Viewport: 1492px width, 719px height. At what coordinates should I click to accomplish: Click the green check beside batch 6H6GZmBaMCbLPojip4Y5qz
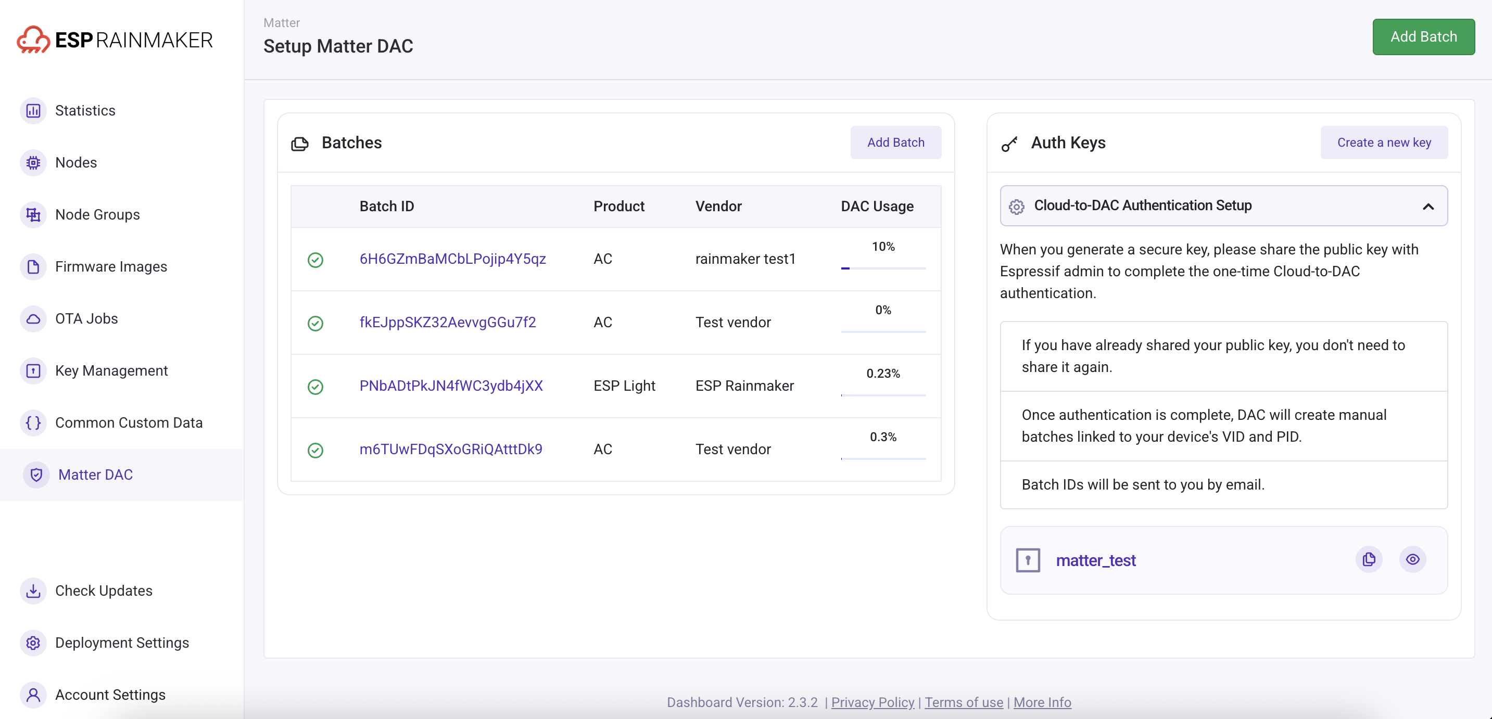tap(315, 260)
